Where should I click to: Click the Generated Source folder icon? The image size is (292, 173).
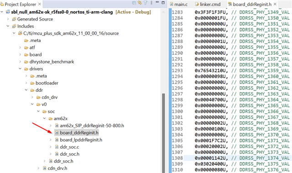click(14, 19)
